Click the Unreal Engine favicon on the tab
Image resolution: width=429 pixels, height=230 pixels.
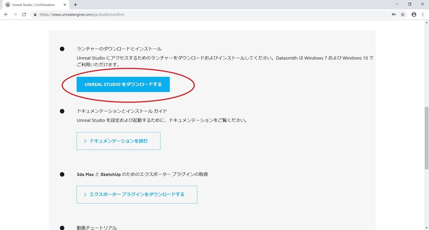click(8, 5)
